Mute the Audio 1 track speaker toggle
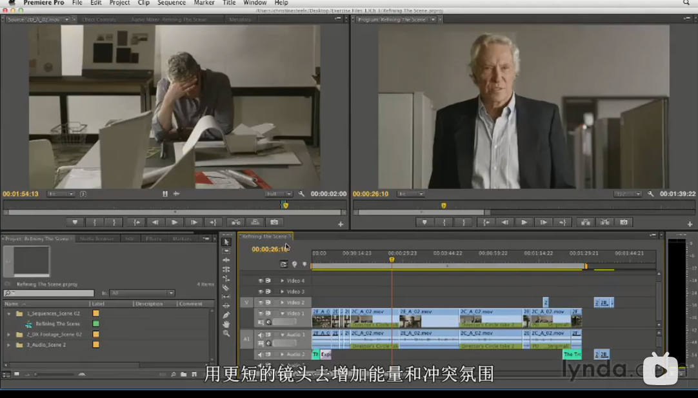 point(261,335)
